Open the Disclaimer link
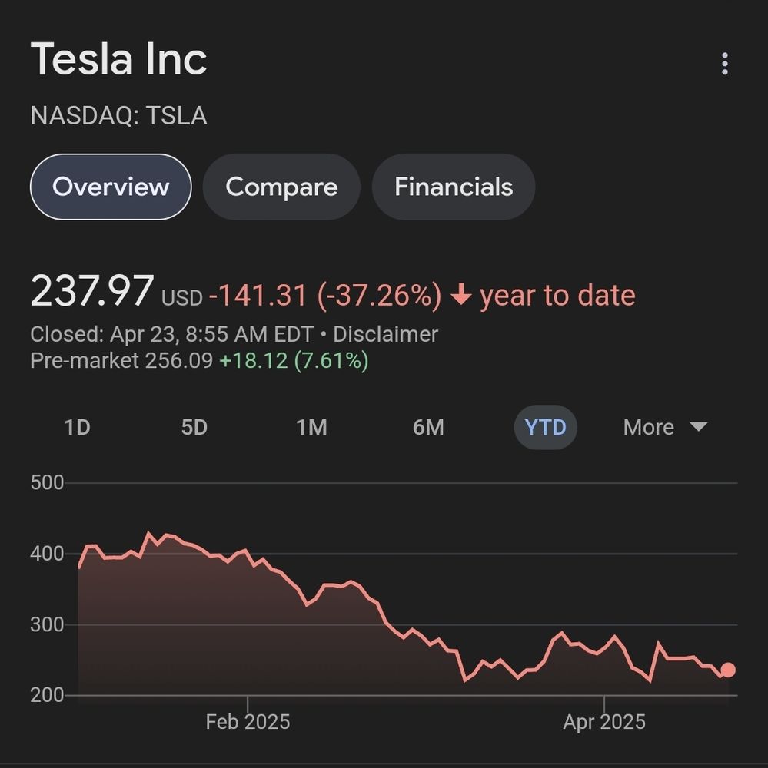The height and width of the screenshot is (768, 768). [385, 335]
